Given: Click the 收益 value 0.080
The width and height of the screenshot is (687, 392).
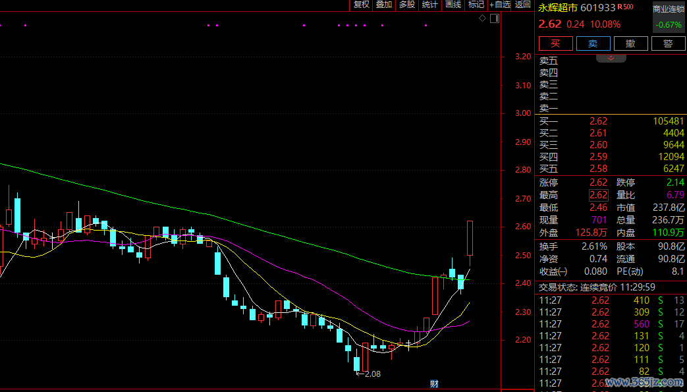Looking at the screenshot, I should 596,271.
